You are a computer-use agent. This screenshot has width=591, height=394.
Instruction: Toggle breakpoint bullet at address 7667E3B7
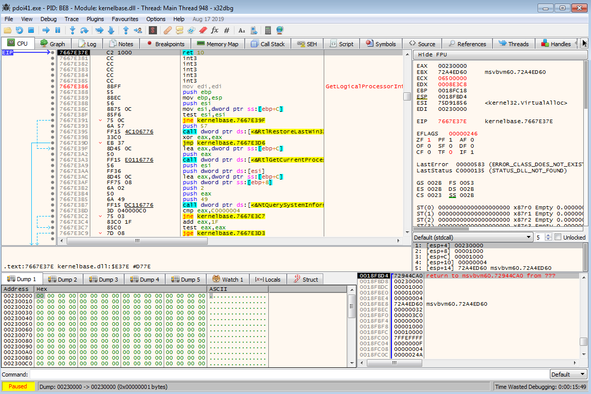pos(53,205)
